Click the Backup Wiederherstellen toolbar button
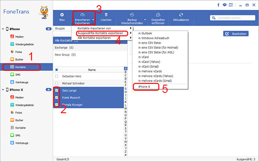This screenshot has height=162, width=259. [132, 19]
